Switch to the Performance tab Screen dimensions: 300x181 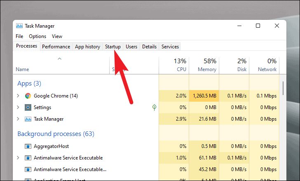point(56,47)
